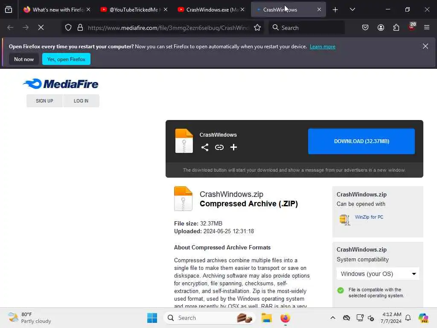Click 'Uploaded: 2024-06-25 12:31:18' text
Image resolution: width=437 pixels, height=328 pixels.
(214, 231)
